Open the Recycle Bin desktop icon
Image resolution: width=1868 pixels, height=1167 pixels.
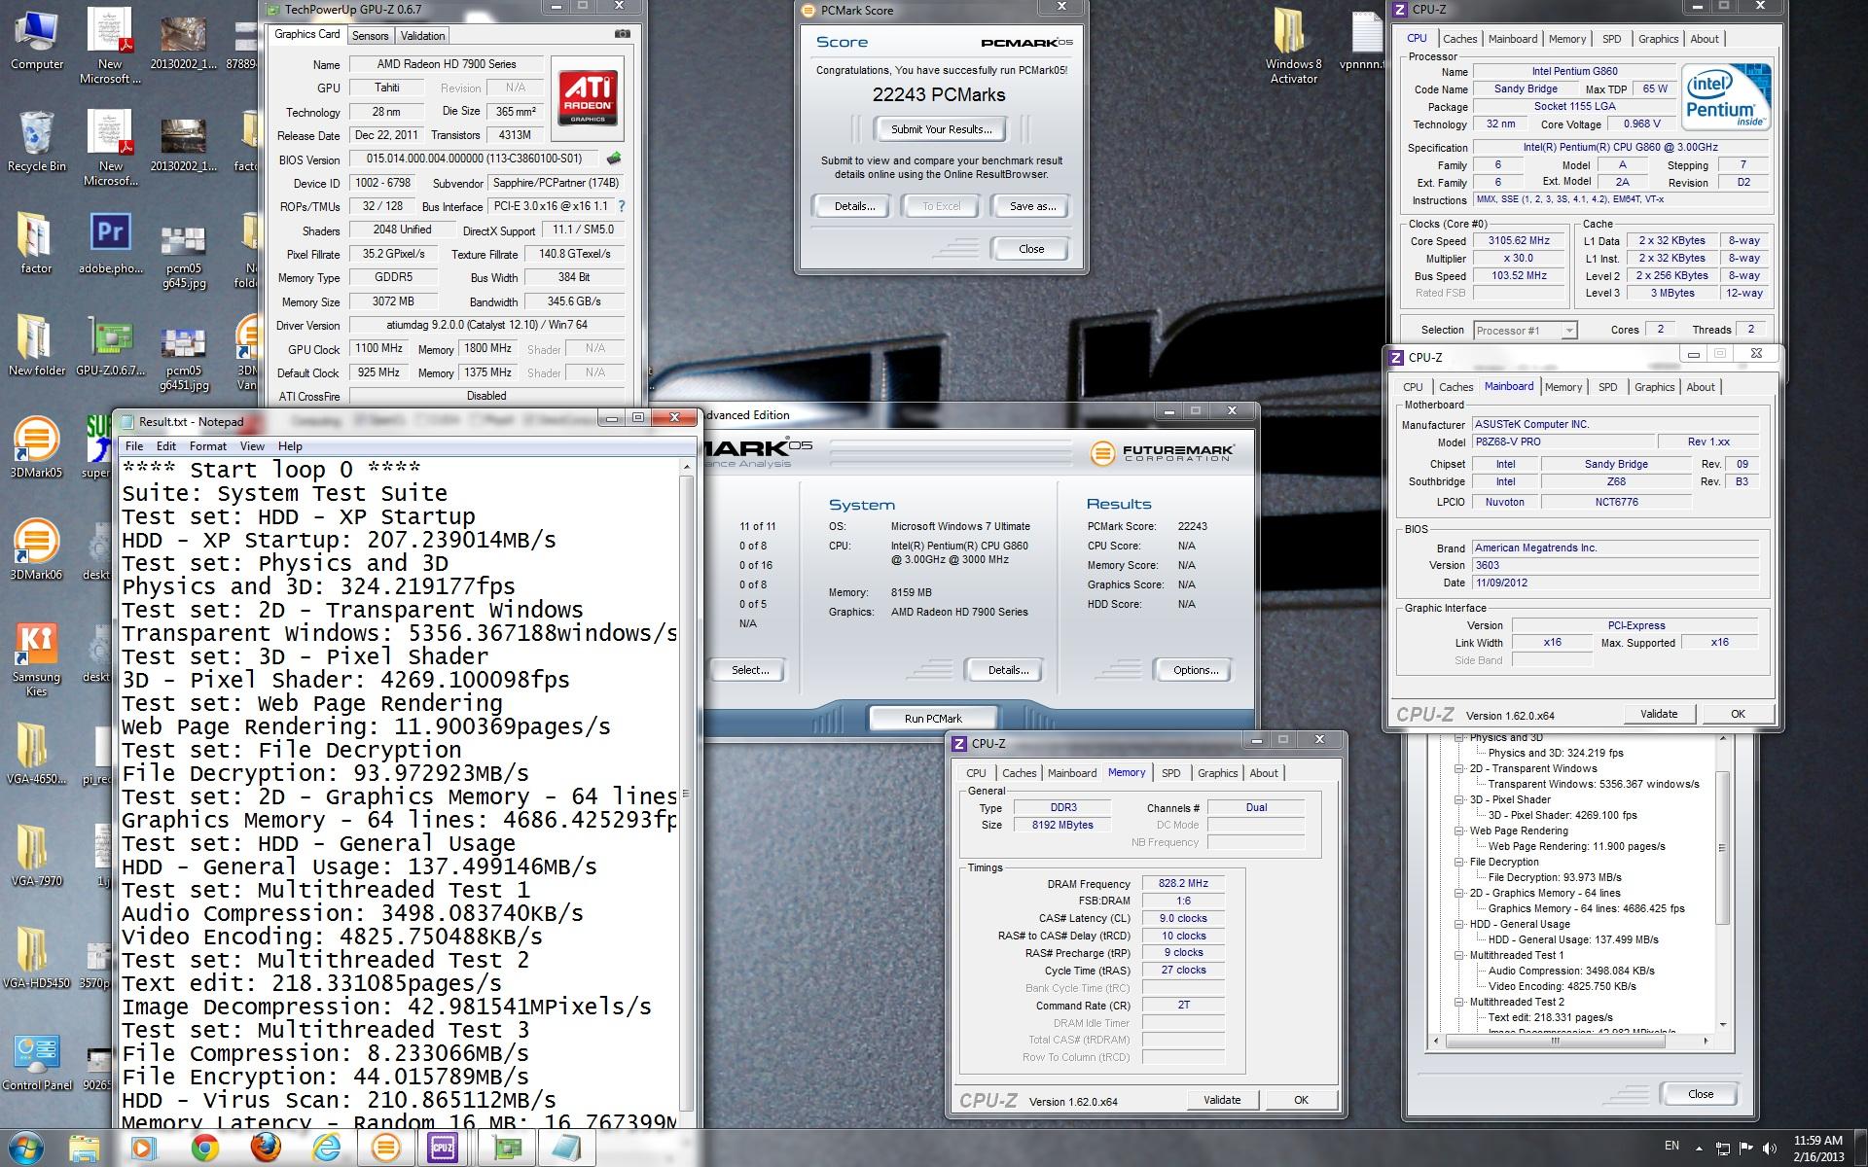[x=37, y=142]
